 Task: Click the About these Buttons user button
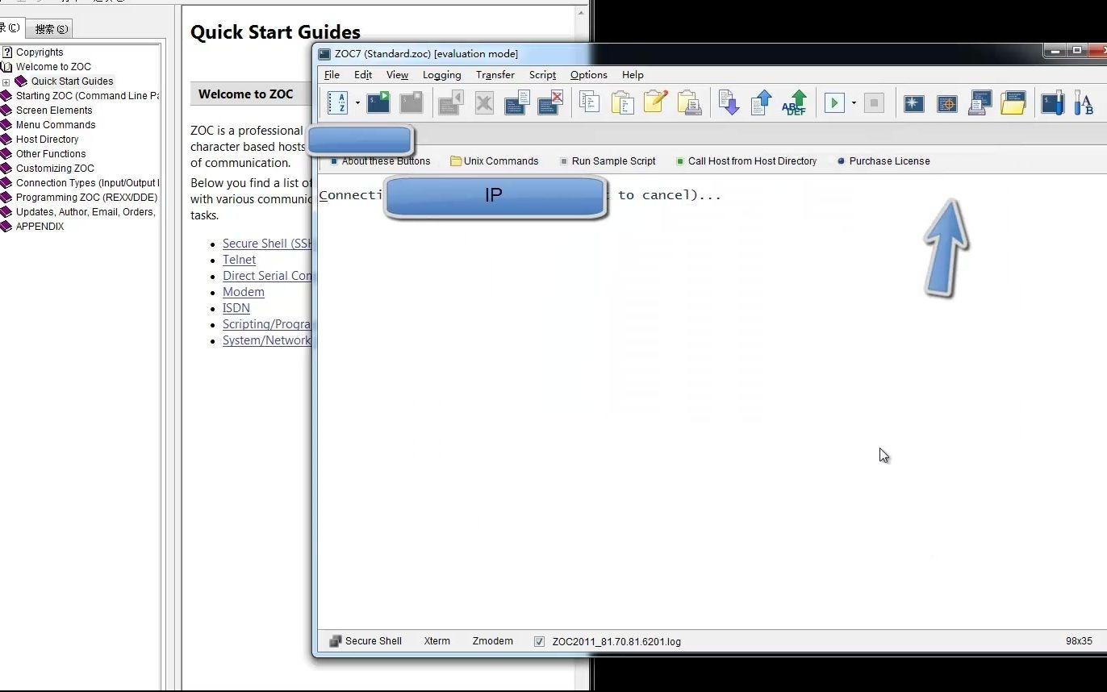pyautogui.click(x=380, y=161)
